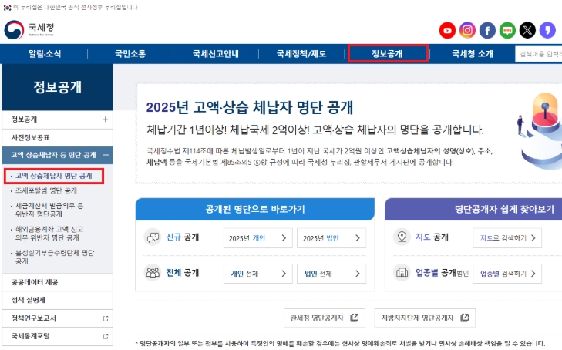Click the 지도로 검색하기 button
This screenshot has width=562, height=350.
coord(507,239)
